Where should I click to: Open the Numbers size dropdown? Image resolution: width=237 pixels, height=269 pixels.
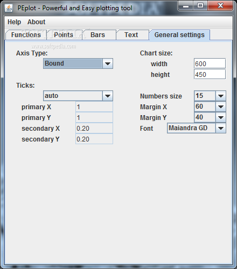tap(210, 96)
